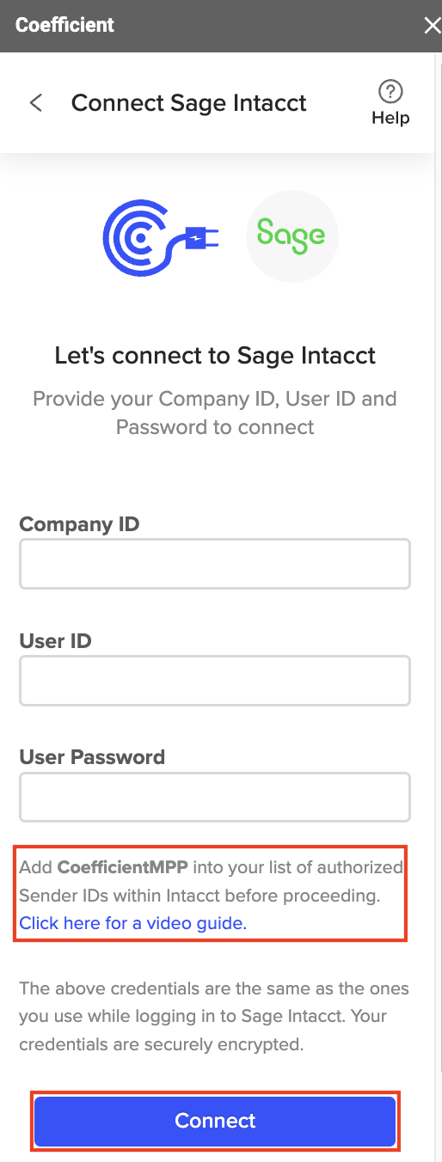Image resolution: width=442 pixels, height=1162 pixels.
Task: Click the Connect Sage Intacct panel title
Action: click(x=189, y=103)
